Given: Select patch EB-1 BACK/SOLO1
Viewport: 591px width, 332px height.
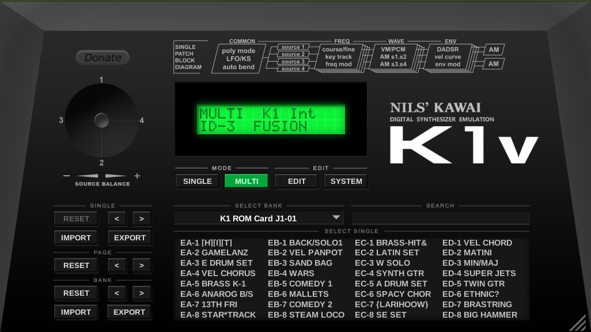Looking at the screenshot, I should coord(305,243).
